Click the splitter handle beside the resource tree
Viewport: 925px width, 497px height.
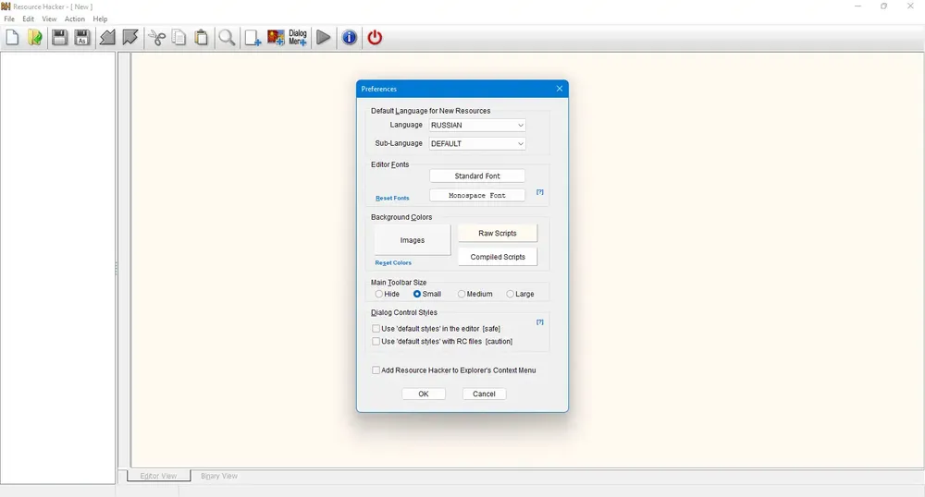click(x=117, y=269)
